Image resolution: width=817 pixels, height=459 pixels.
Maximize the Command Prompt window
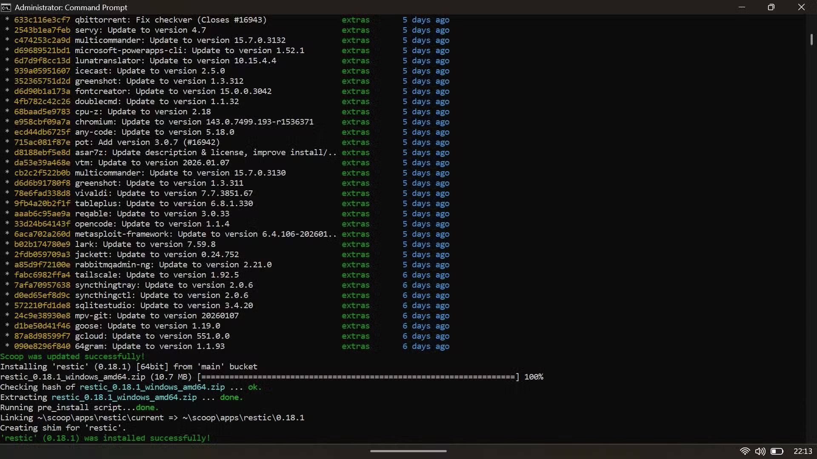coord(771,7)
